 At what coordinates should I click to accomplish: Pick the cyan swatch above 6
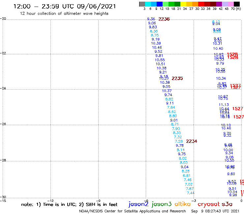click(148, 4)
